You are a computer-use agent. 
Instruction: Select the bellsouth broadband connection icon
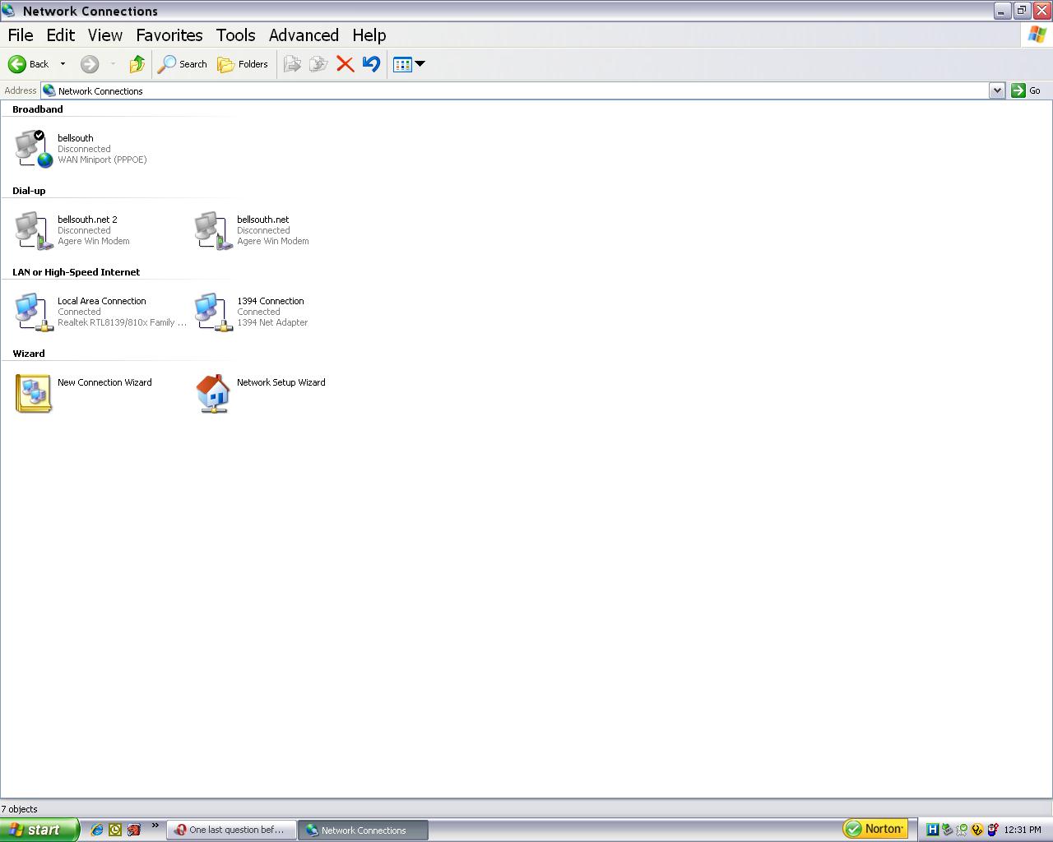(34, 149)
